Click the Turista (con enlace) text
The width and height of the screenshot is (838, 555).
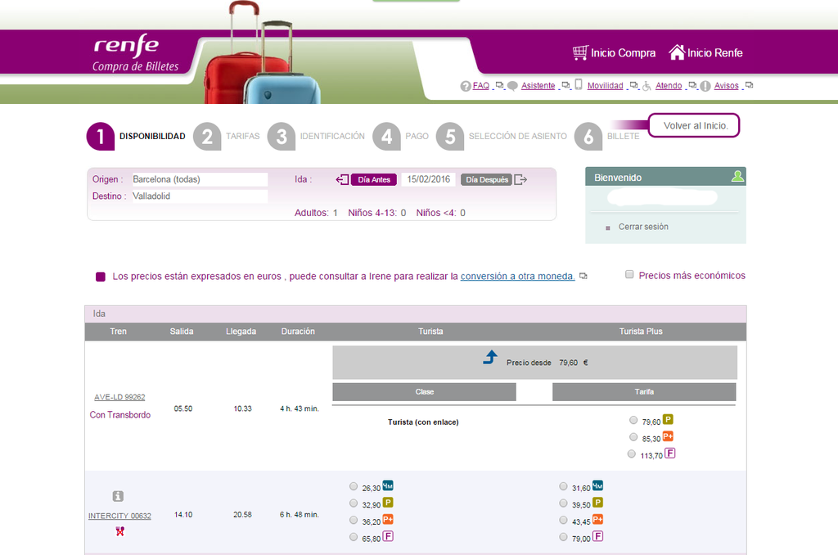point(423,422)
